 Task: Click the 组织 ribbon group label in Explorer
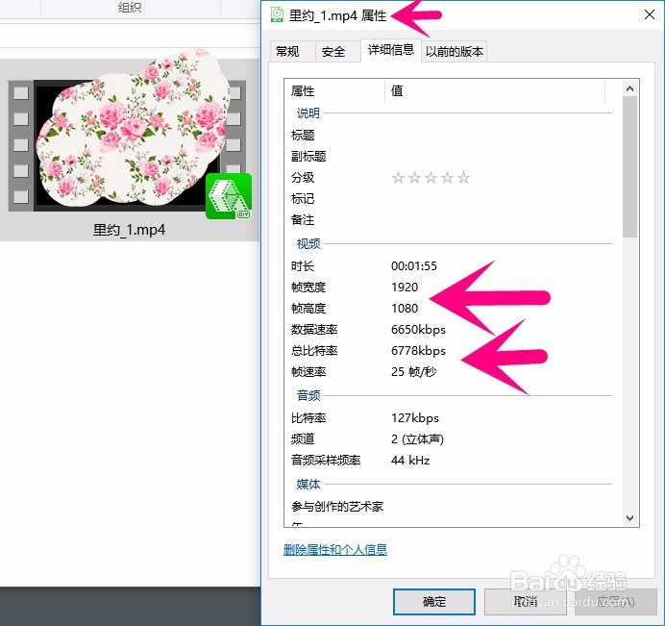130,8
